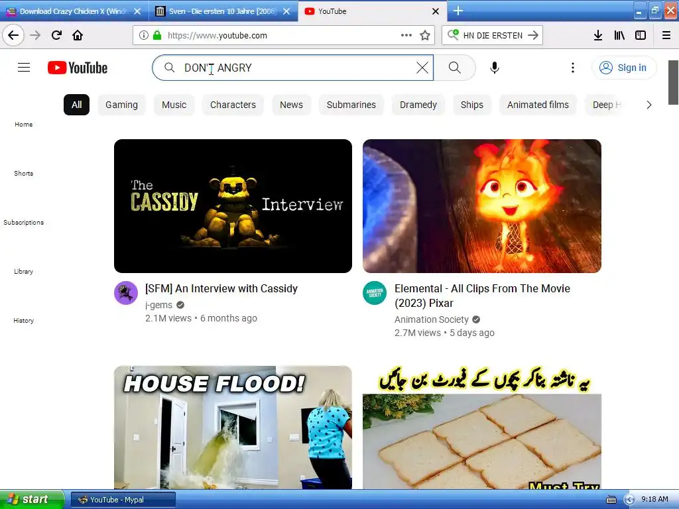Open page actions three-dot menu in address bar

click(406, 35)
